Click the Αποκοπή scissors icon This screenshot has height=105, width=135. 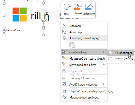pyautogui.click(x=64, y=26)
